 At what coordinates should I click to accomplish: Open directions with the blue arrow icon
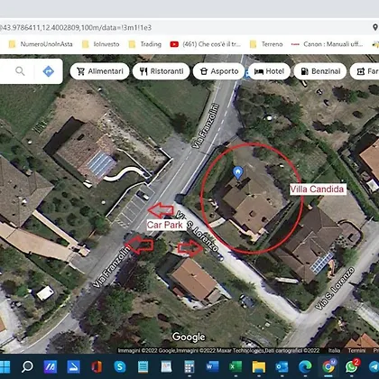coord(49,71)
